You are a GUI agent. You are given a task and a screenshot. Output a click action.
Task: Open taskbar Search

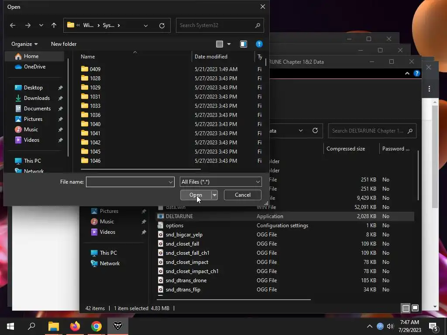click(x=31, y=326)
